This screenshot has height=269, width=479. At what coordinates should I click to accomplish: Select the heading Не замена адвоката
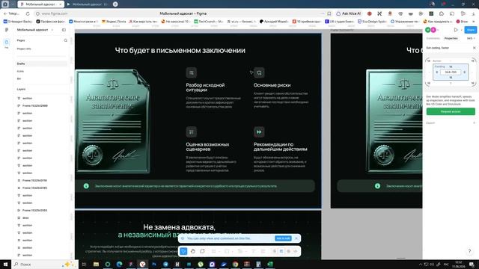(x=179, y=227)
